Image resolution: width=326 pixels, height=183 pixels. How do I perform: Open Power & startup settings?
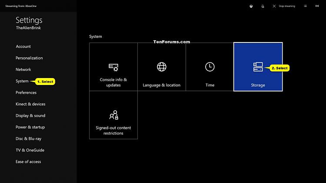point(30,127)
